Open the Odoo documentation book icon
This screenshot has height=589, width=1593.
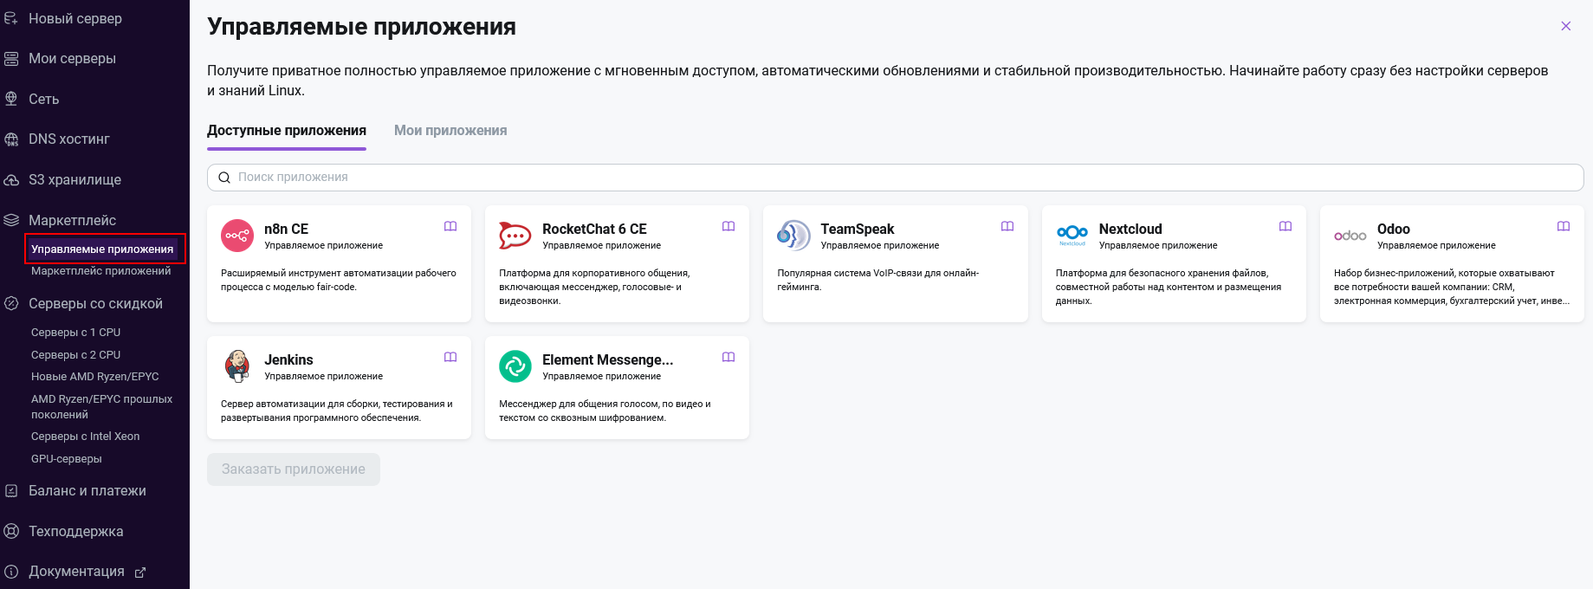pos(1564,226)
